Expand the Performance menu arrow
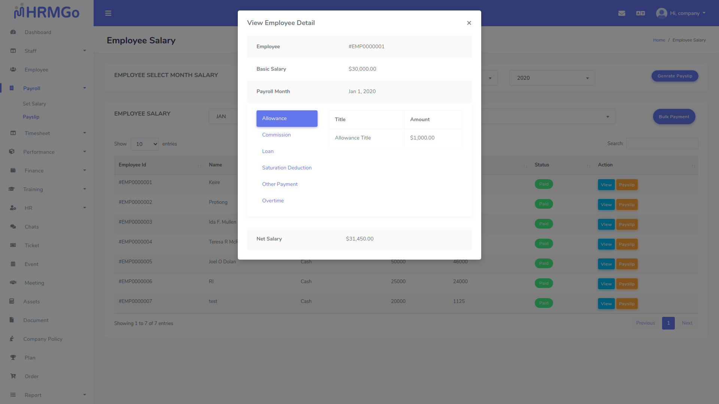 click(85, 151)
